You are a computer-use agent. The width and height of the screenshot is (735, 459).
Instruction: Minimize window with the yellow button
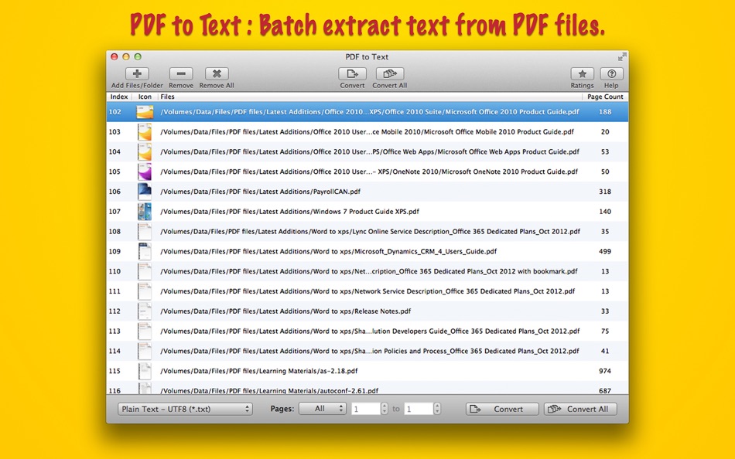tap(126, 56)
